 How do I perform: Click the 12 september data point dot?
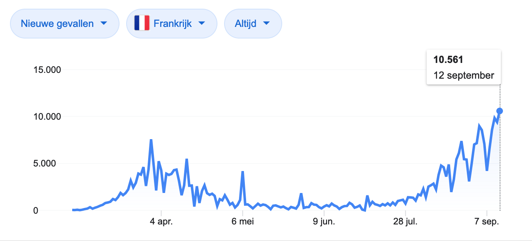500,111
